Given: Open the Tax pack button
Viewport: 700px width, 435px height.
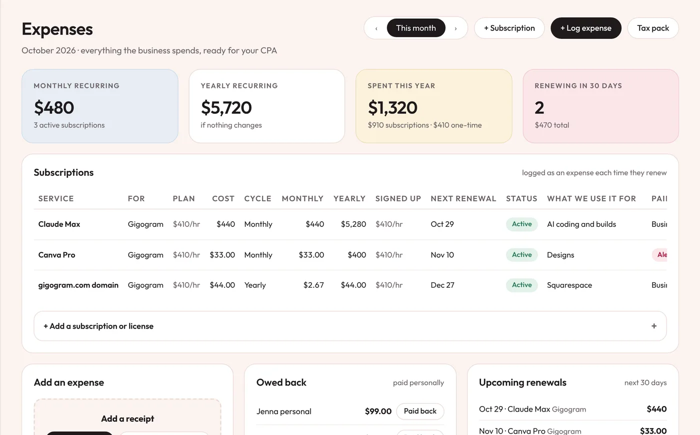Looking at the screenshot, I should [x=653, y=28].
